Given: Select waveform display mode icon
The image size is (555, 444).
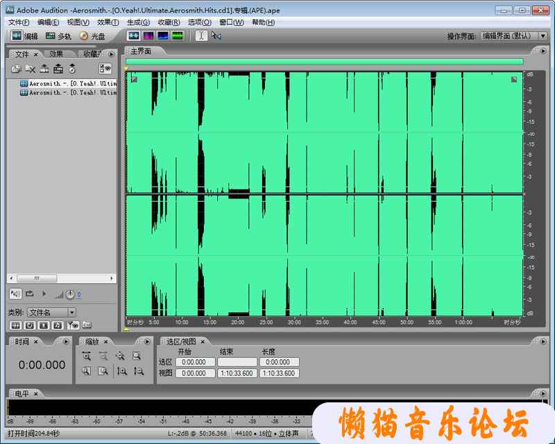Looking at the screenshot, I should pos(133,36).
